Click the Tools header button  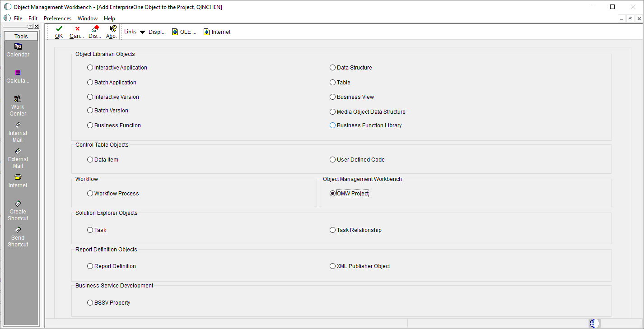[x=21, y=37]
